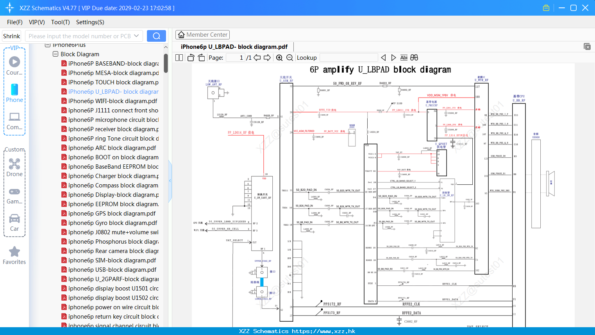The width and height of the screenshot is (595, 335).
Task: Click the blue search button
Action: click(x=156, y=36)
